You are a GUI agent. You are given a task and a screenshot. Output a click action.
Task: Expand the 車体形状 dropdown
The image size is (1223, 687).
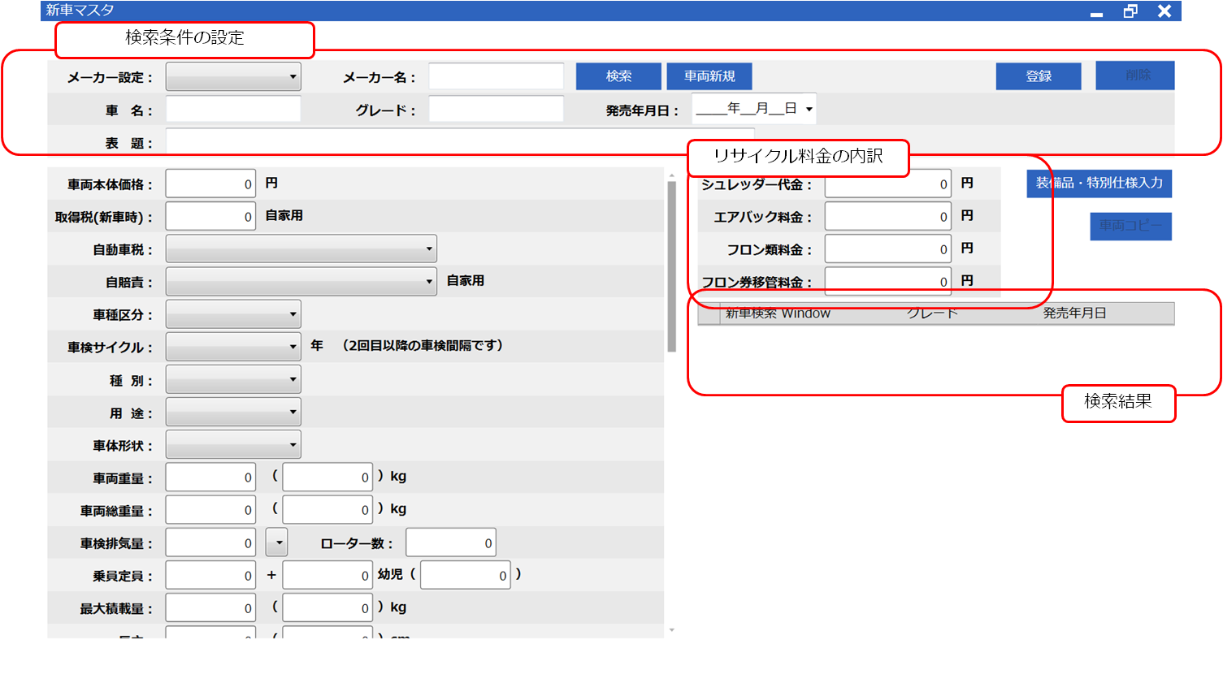[x=233, y=445]
